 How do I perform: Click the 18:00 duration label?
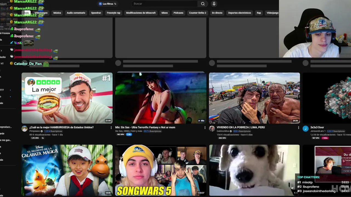pos(108,193)
